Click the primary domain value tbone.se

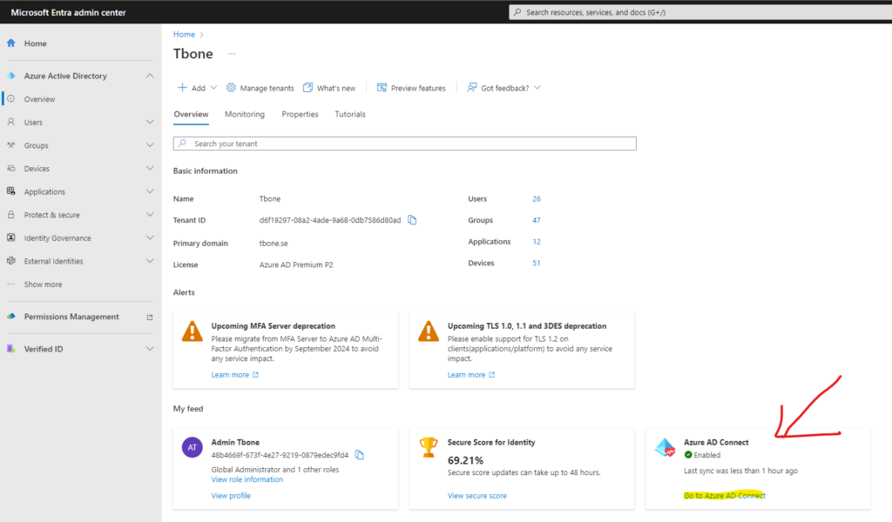(274, 243)
